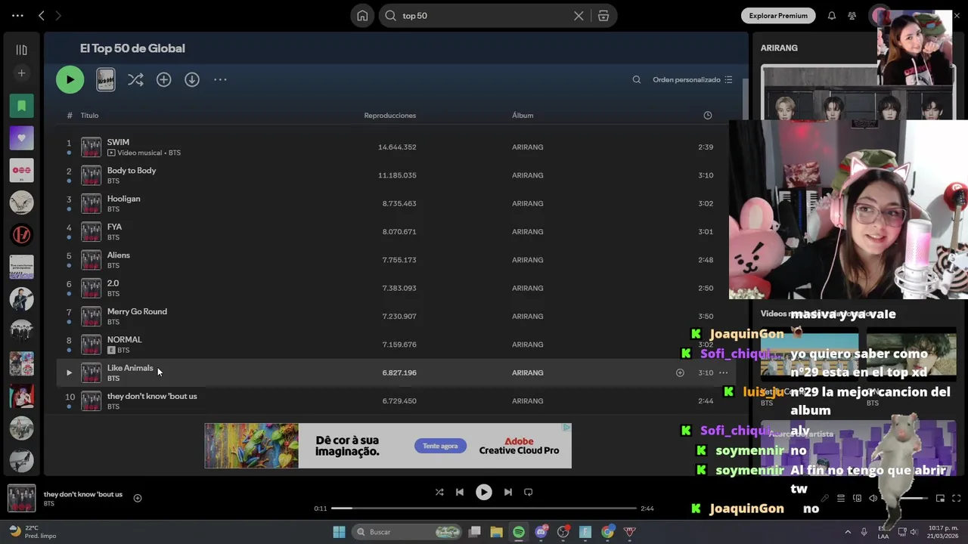Viewport: 968px width, 544px height.
Task: Open the miniplayer
Action: (x=940, y=498)
